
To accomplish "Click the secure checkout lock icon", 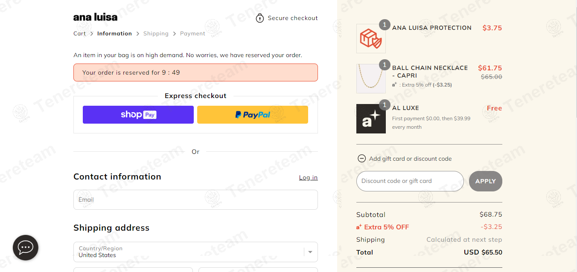I will 259,18.
